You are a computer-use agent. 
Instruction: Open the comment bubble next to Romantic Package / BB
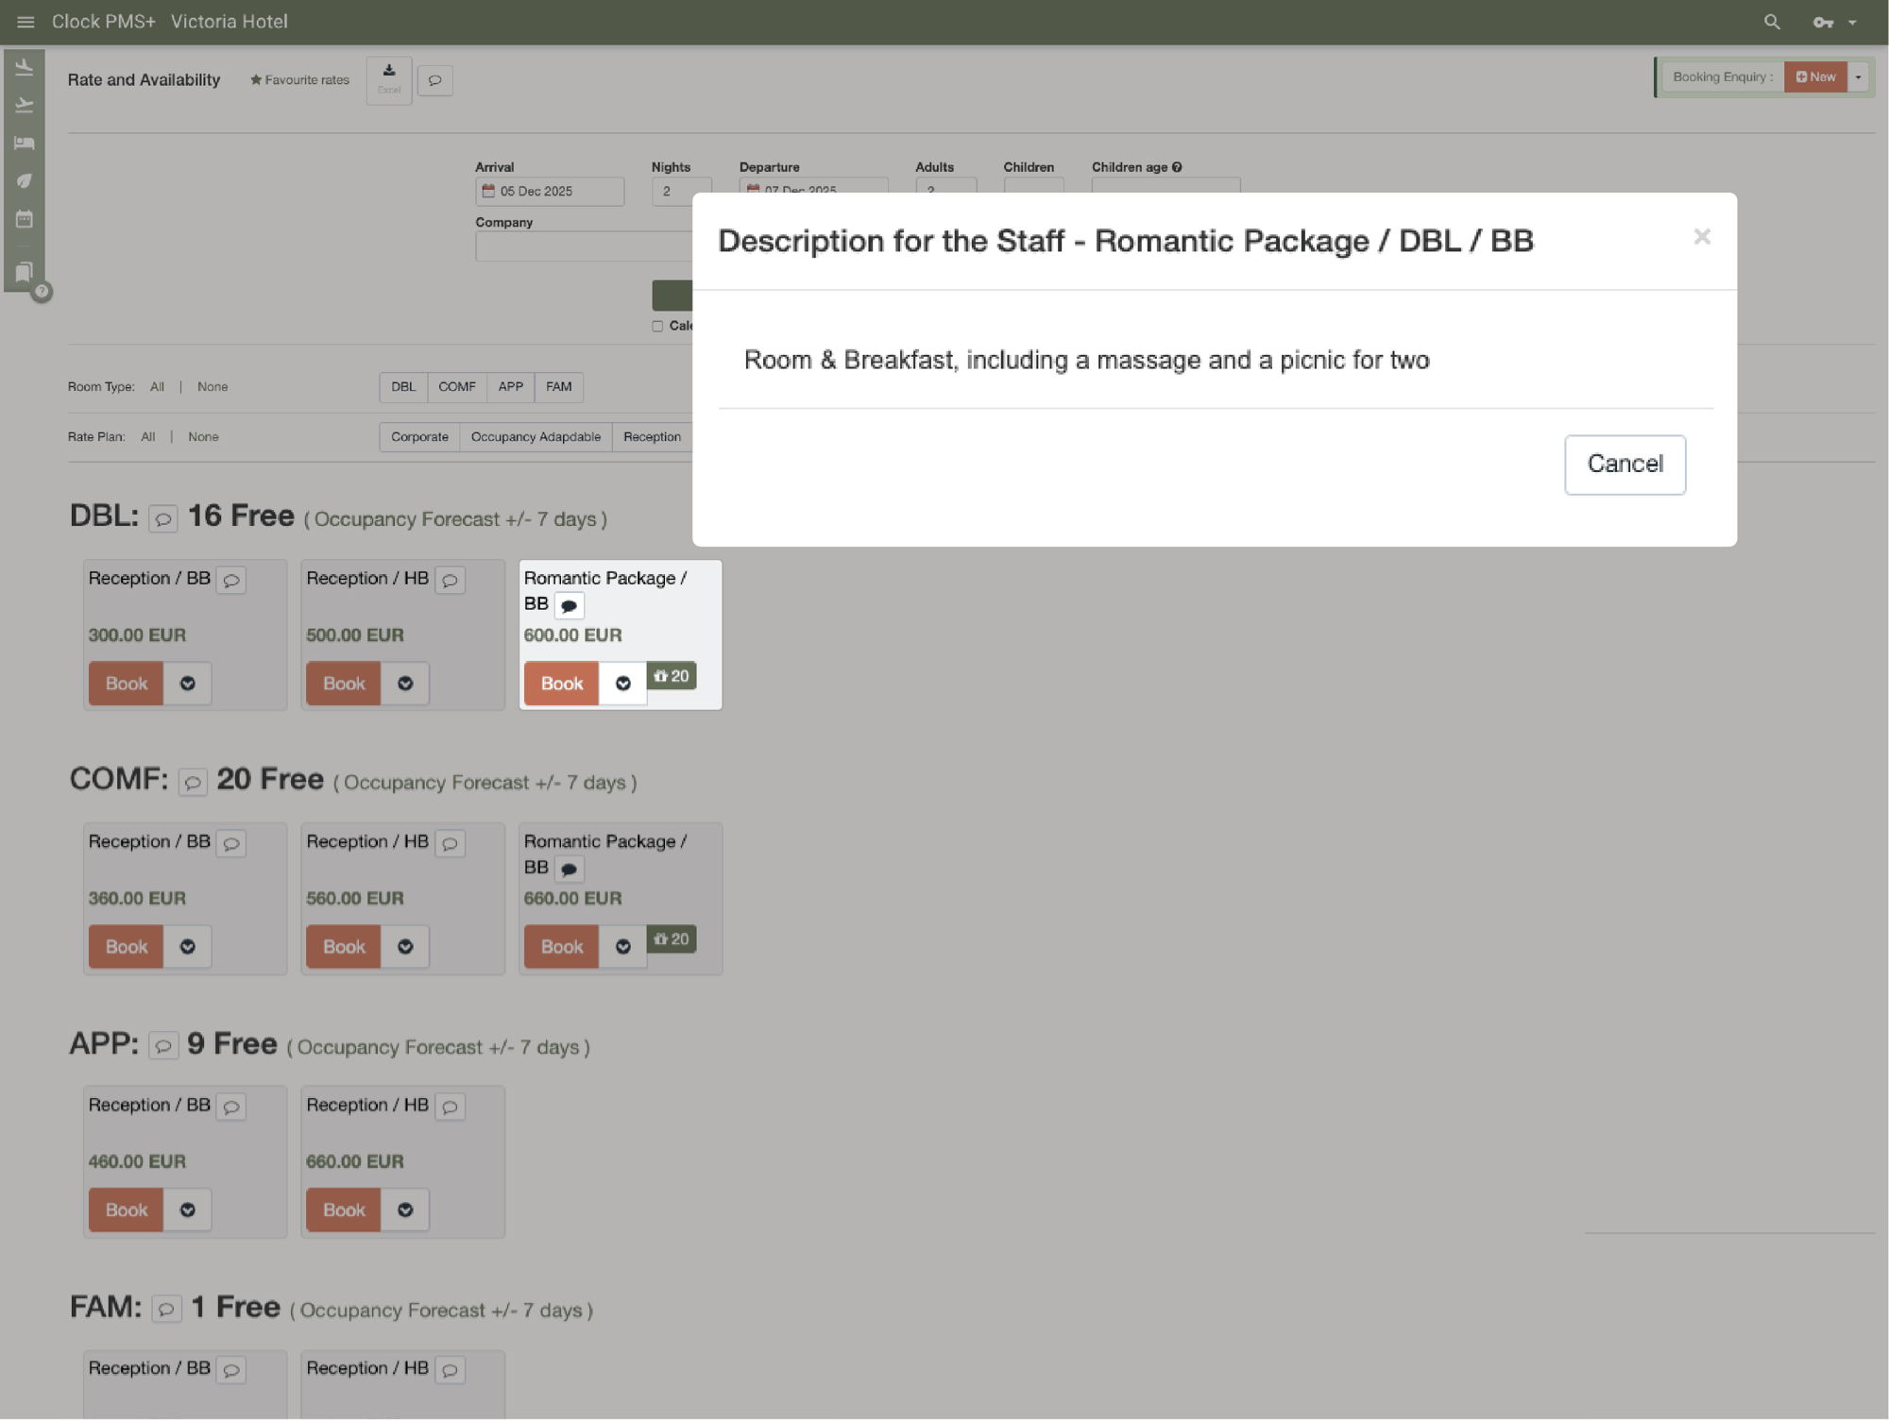pos(569,604)
